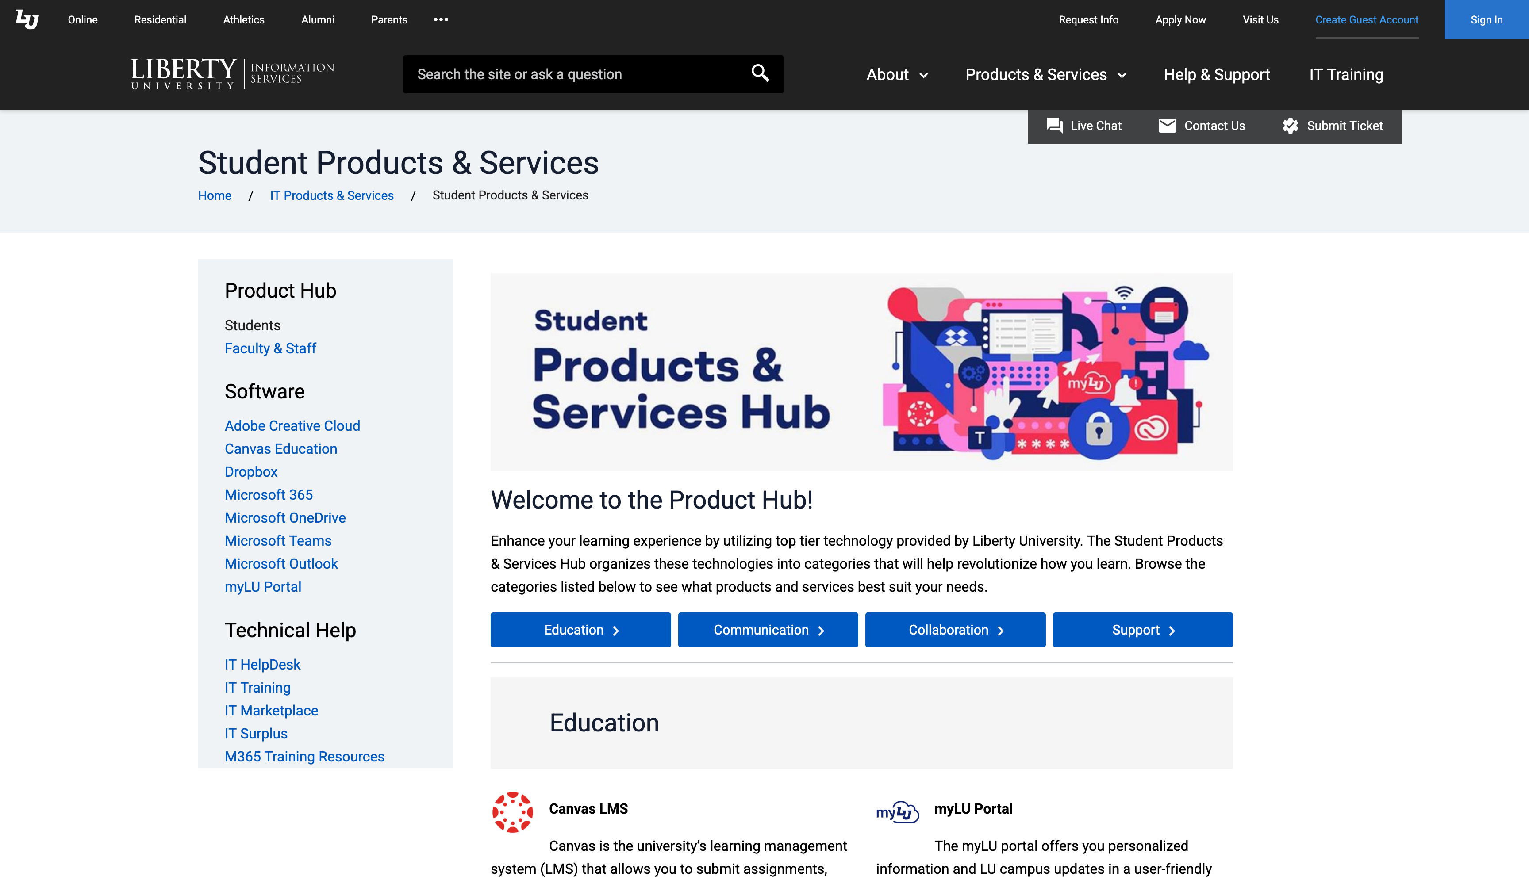1529x880 pixels.
Task: Select the Alumni top nav item
Action: pos(318,19)
